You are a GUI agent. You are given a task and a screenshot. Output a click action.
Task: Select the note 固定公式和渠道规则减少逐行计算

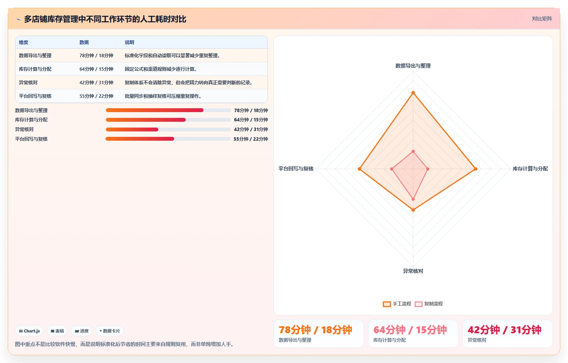pos(161,69)
